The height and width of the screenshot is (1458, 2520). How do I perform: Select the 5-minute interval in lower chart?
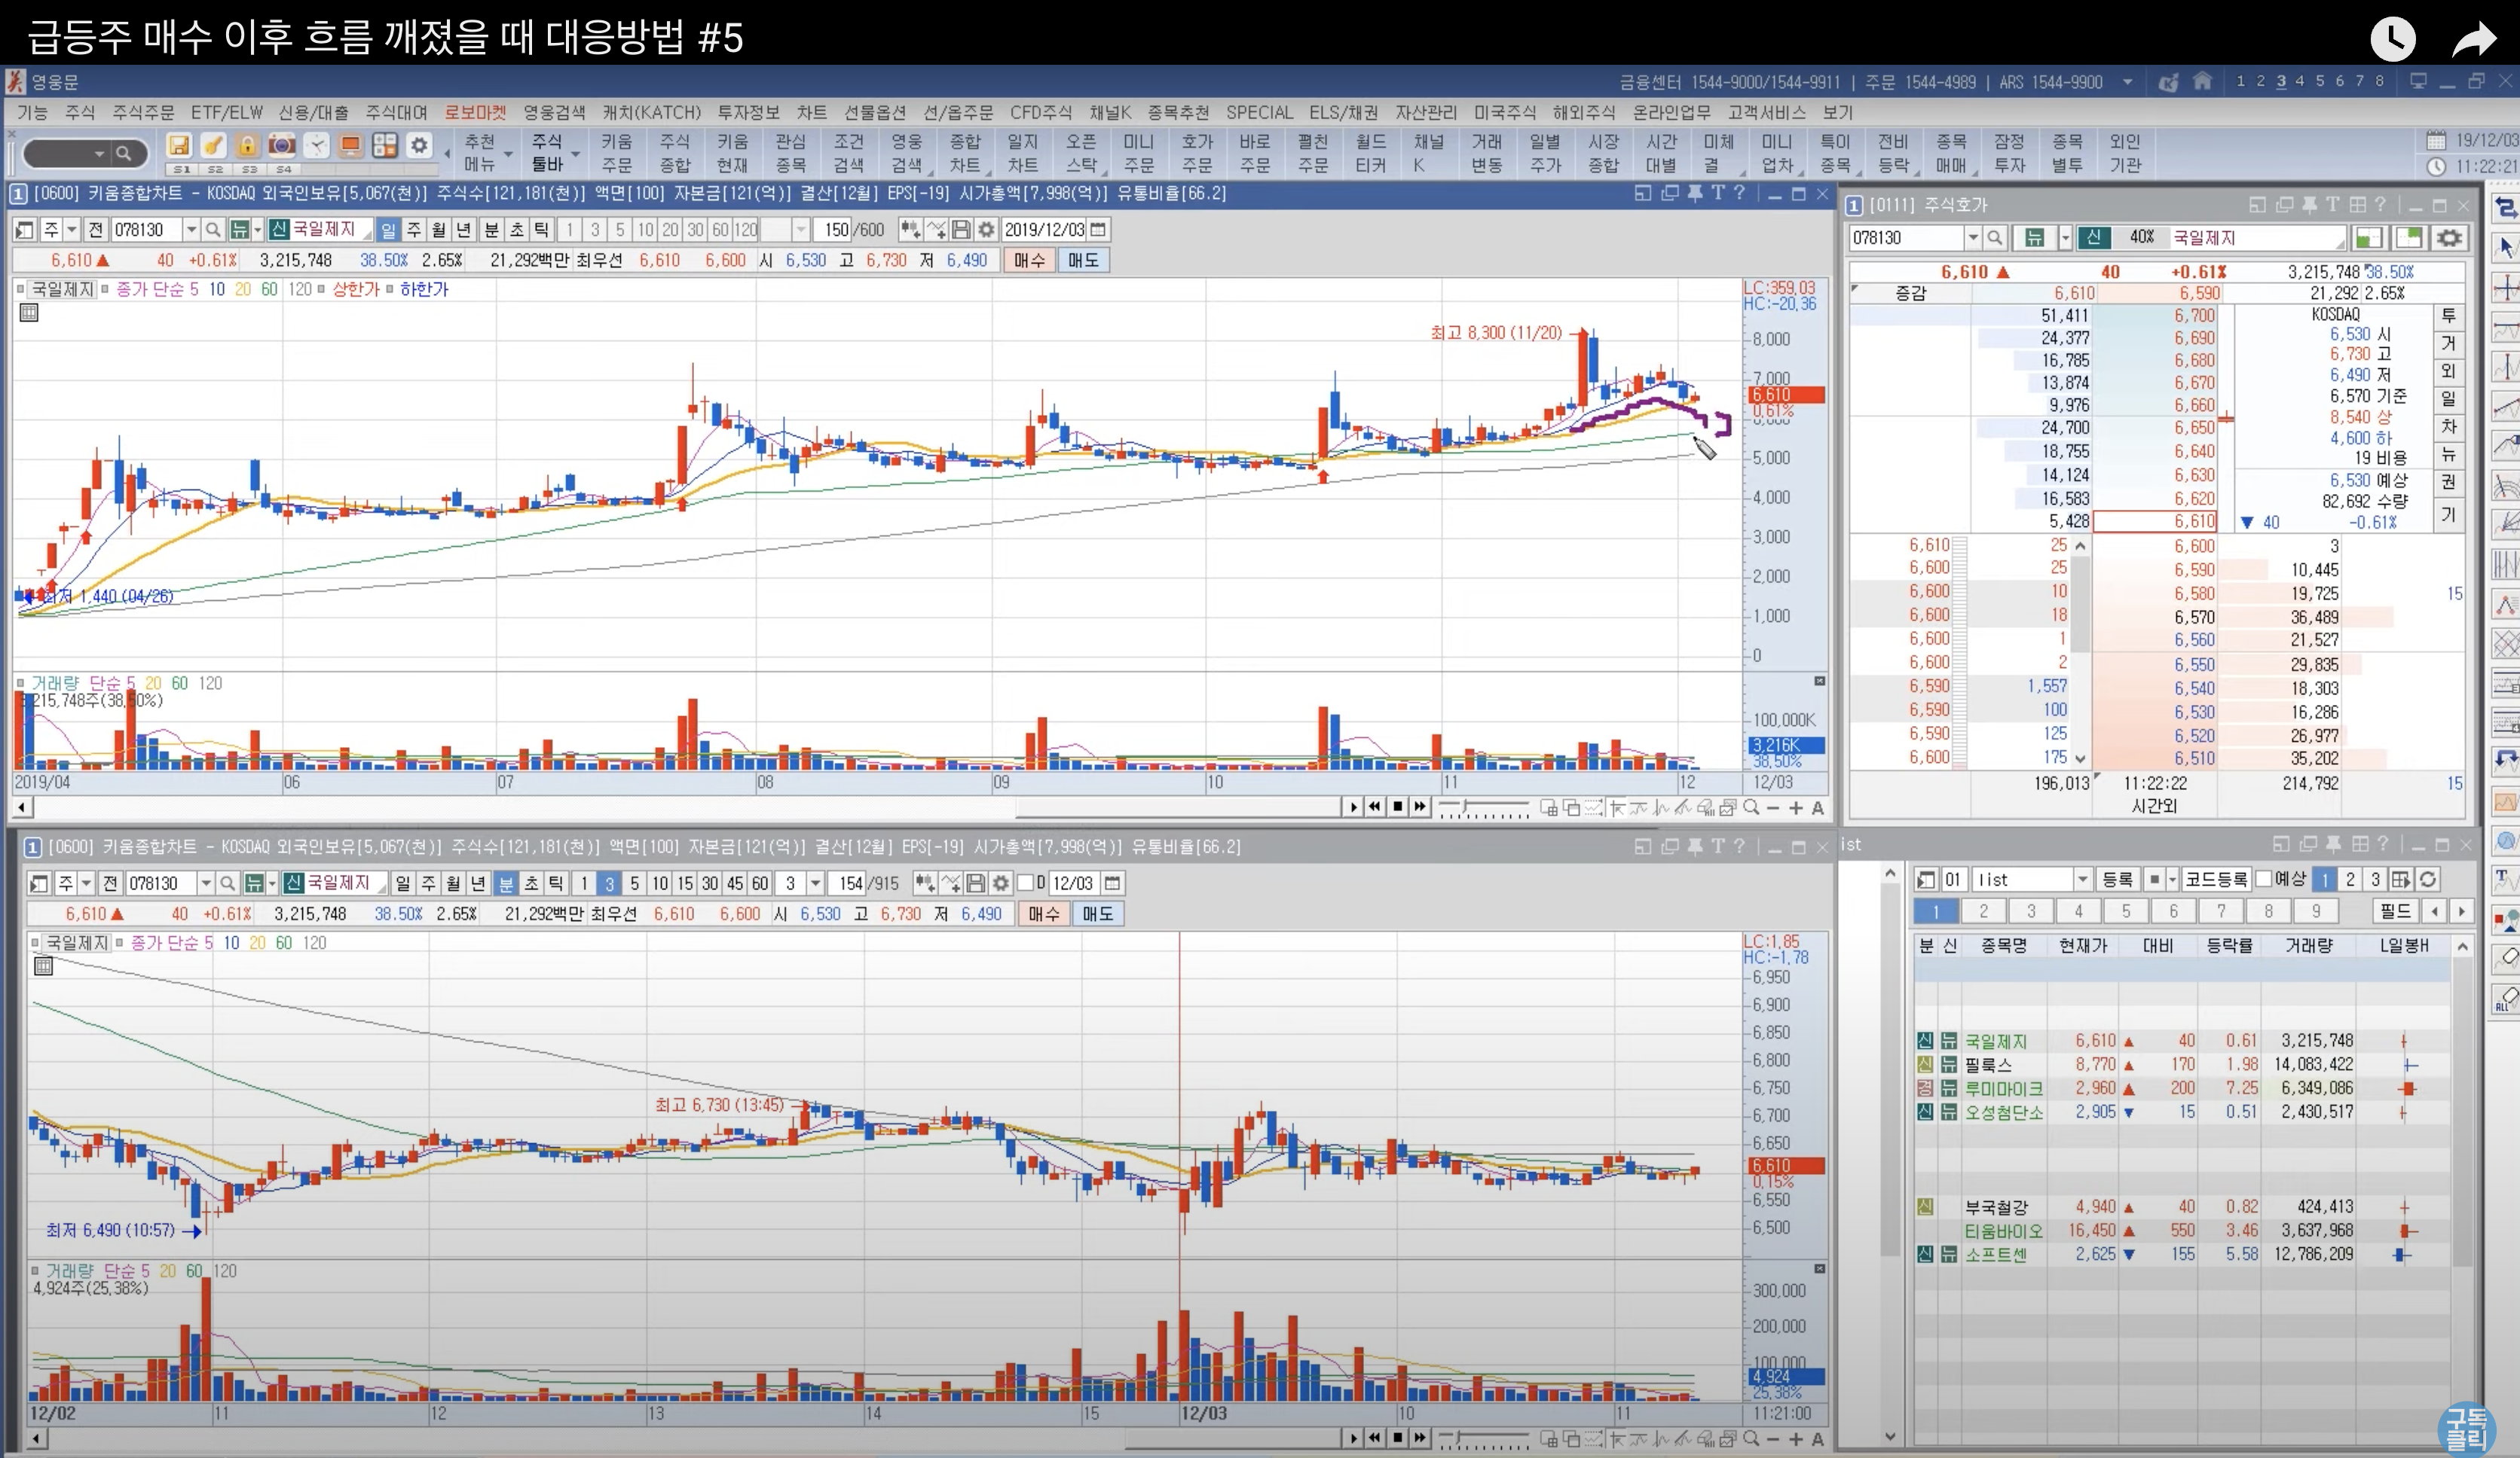[x=634, y=883]
